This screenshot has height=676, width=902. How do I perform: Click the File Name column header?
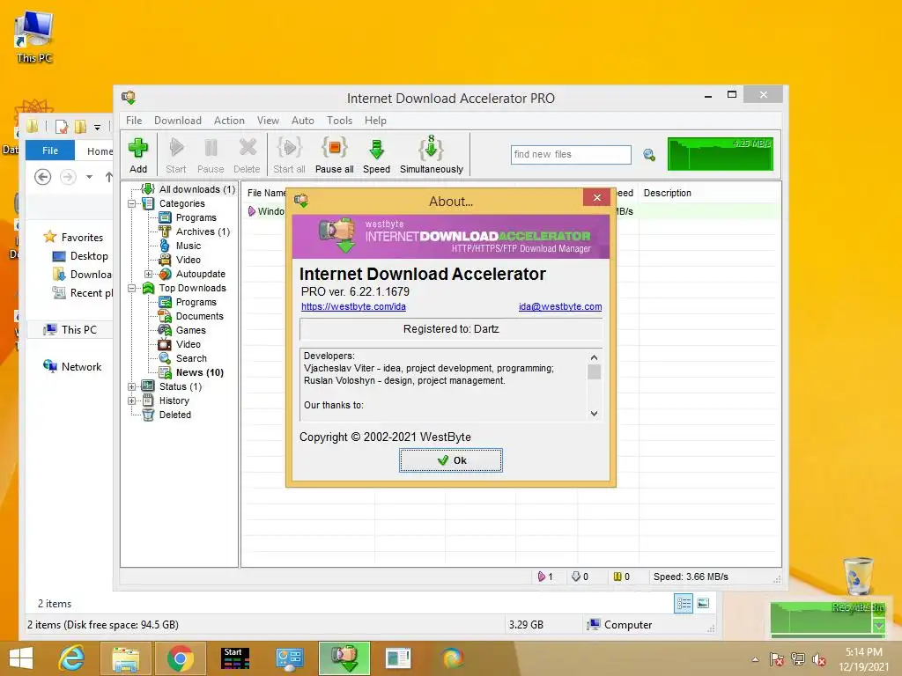[266, 193]
